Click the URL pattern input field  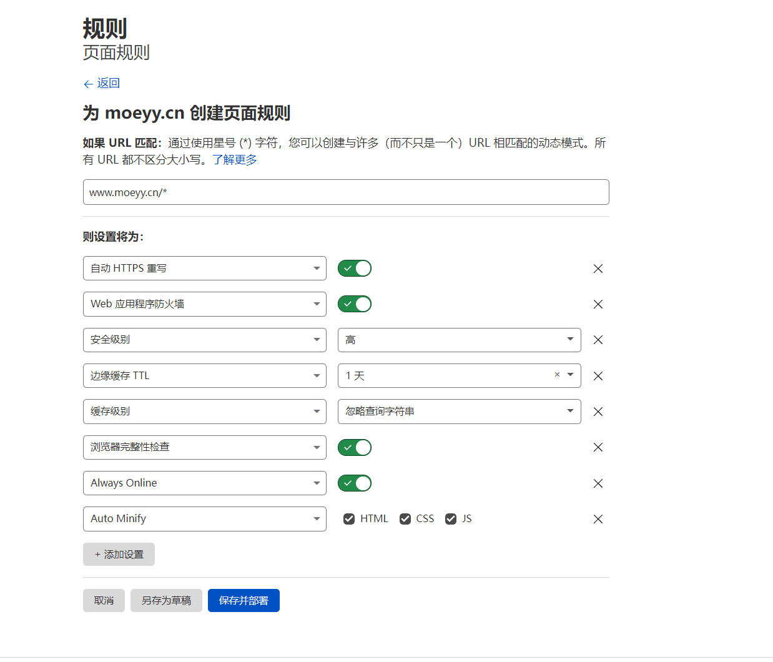tap(346, 192)
